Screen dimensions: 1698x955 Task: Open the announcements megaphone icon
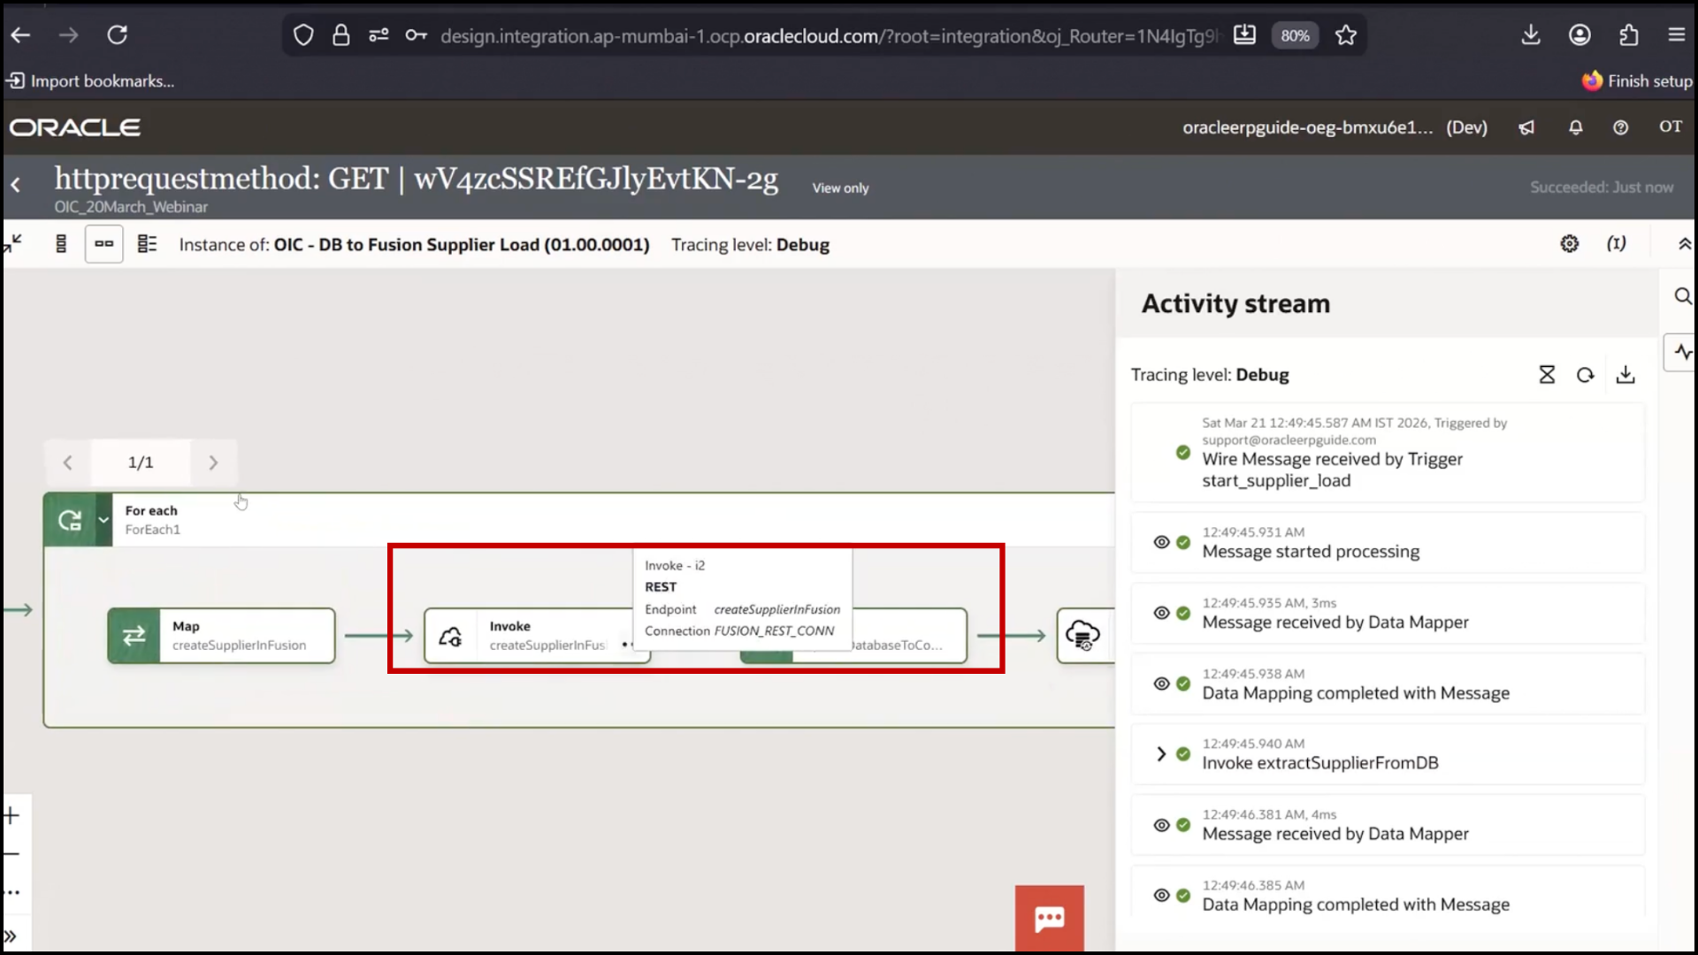[1526, 127]
